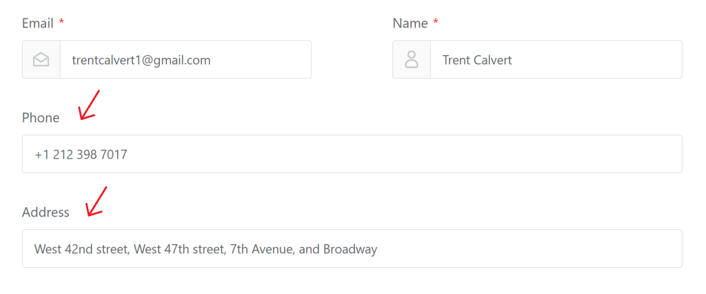Focus the Address input field
The width and height of the screenshot is (706, 294).
[x=352, y=248]
